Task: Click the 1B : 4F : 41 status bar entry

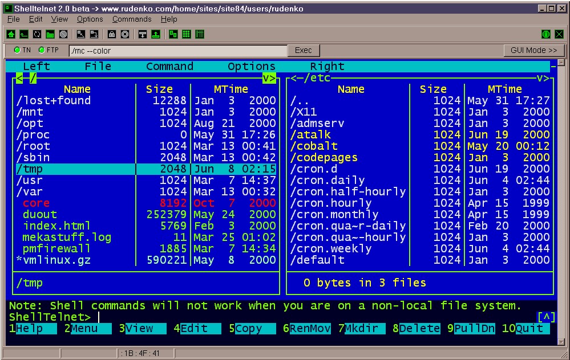Action: click(145, 353)
